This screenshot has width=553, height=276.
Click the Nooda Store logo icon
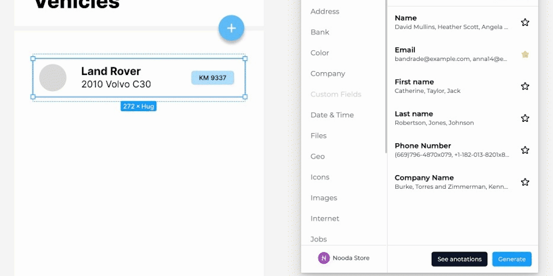click(323, 258)
